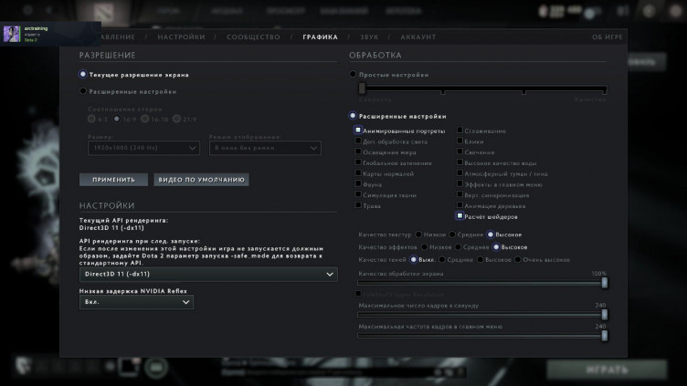Select Простые настройки radio under Обработка
This screenshot has height=386, width=687.
click(x=354, y=75)
